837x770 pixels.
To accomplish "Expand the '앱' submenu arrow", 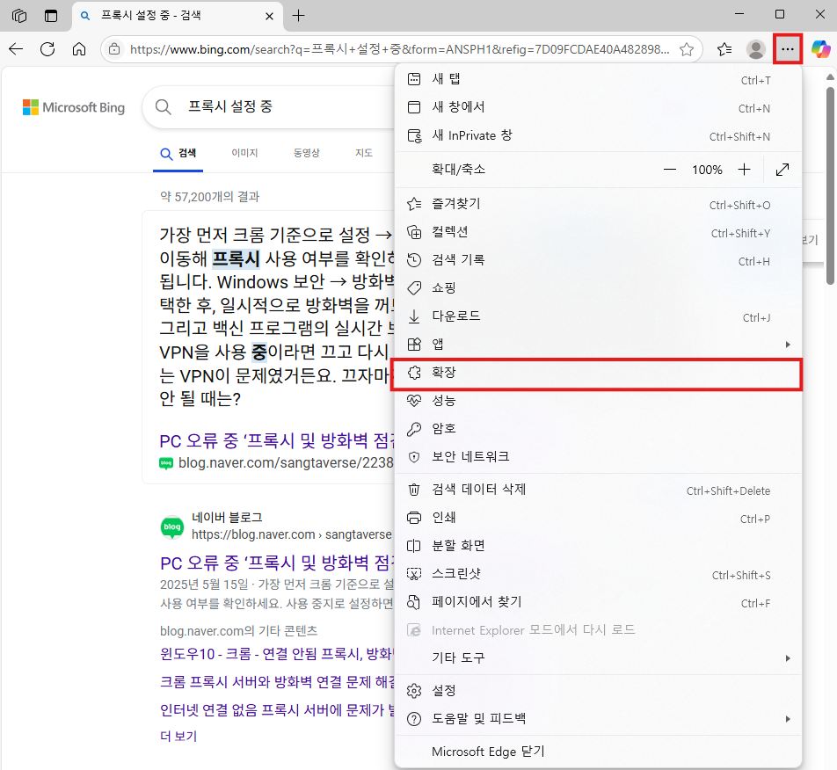I will (788, 345).
